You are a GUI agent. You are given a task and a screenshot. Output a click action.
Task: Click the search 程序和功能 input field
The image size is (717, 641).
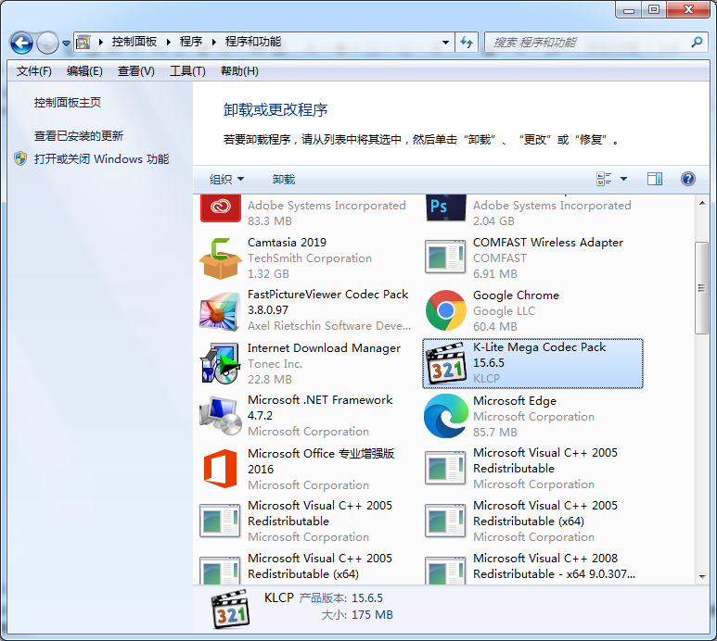point(587,43)
